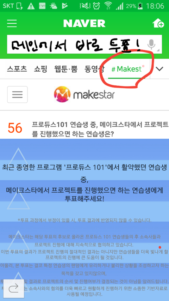Tap the warning triangle notification icon

click(x=31, y=6)
